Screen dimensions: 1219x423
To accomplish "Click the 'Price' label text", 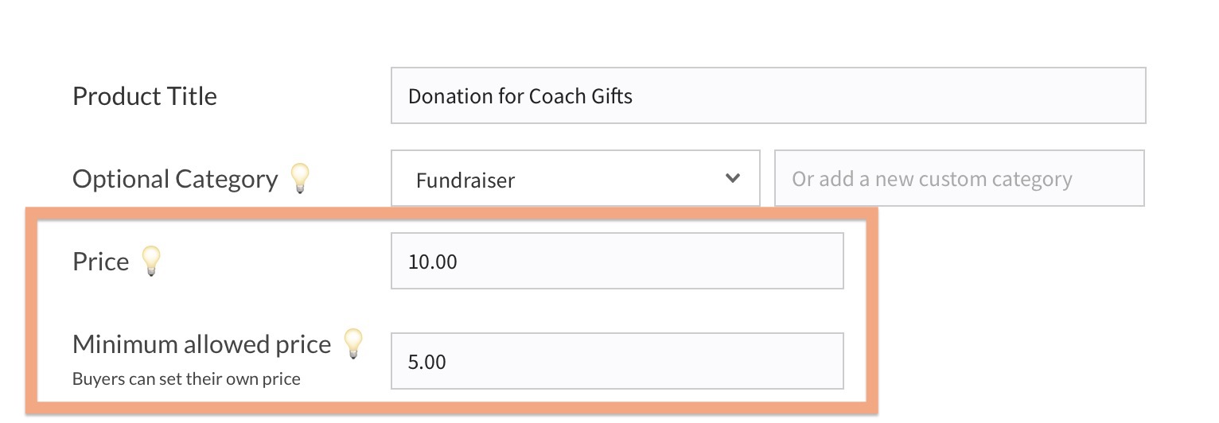I will pyautogui.click(x=100, y=262).
